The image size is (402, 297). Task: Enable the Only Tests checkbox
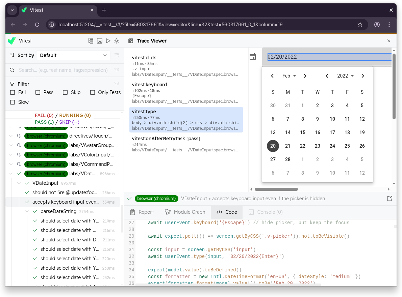(93, 92)
